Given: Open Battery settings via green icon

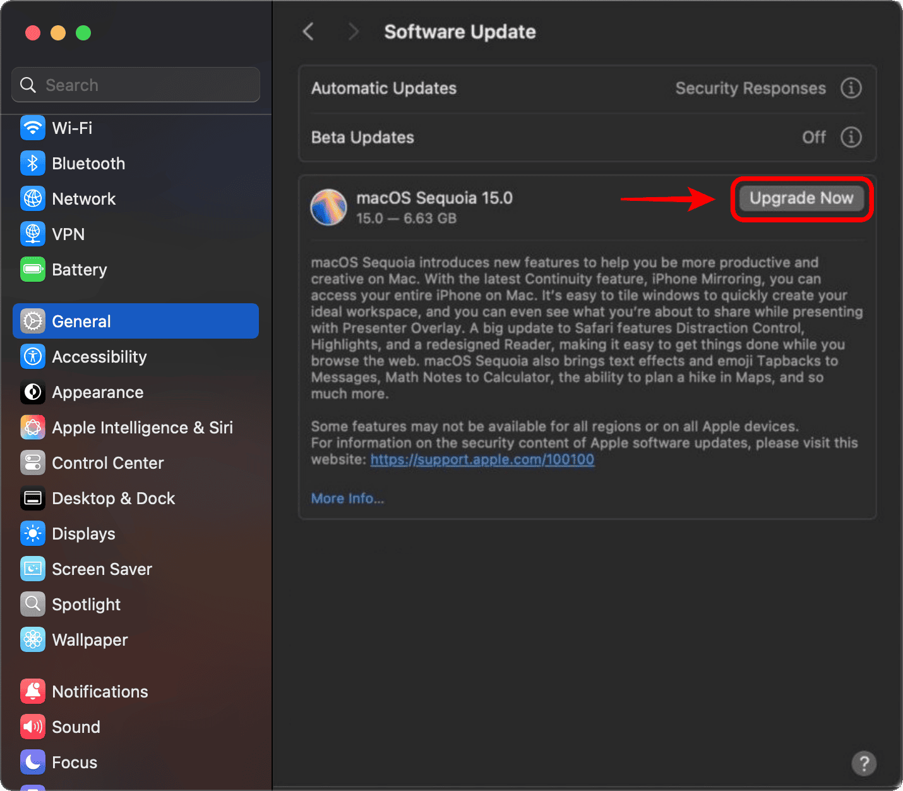Looking at the screenshot, I should pyautogui.click(x=33, y=270).
